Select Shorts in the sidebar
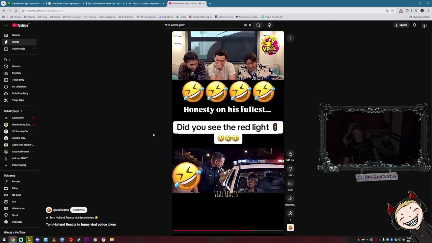This screenshot has width=432, height=243. tap(19, 42)
